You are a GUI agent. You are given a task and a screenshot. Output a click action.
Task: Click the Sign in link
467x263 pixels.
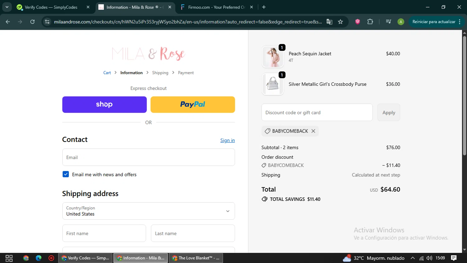(228, 140)
